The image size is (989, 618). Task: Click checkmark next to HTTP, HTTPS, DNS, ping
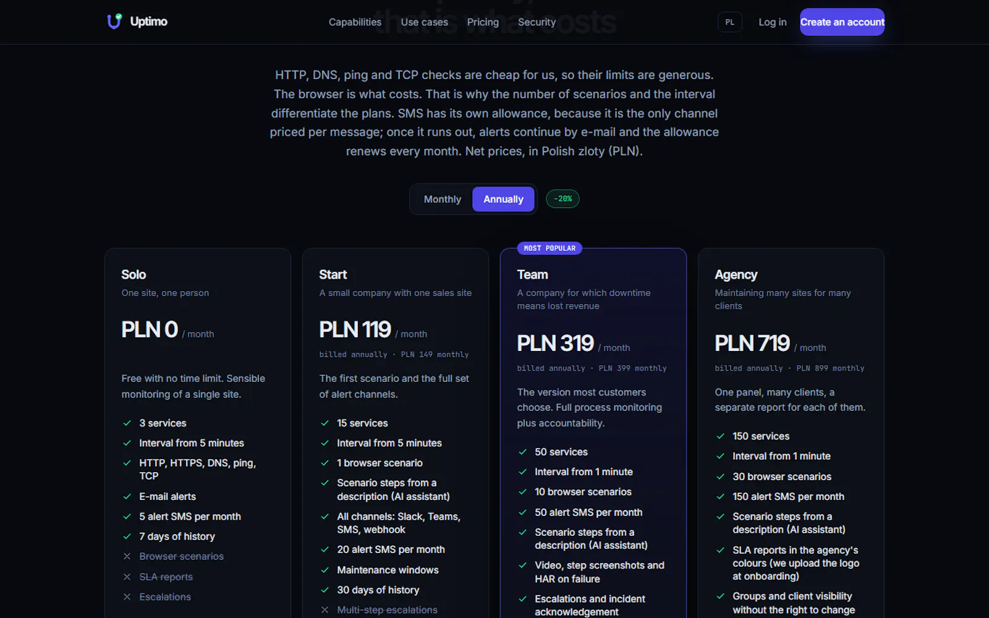[127, 463]
